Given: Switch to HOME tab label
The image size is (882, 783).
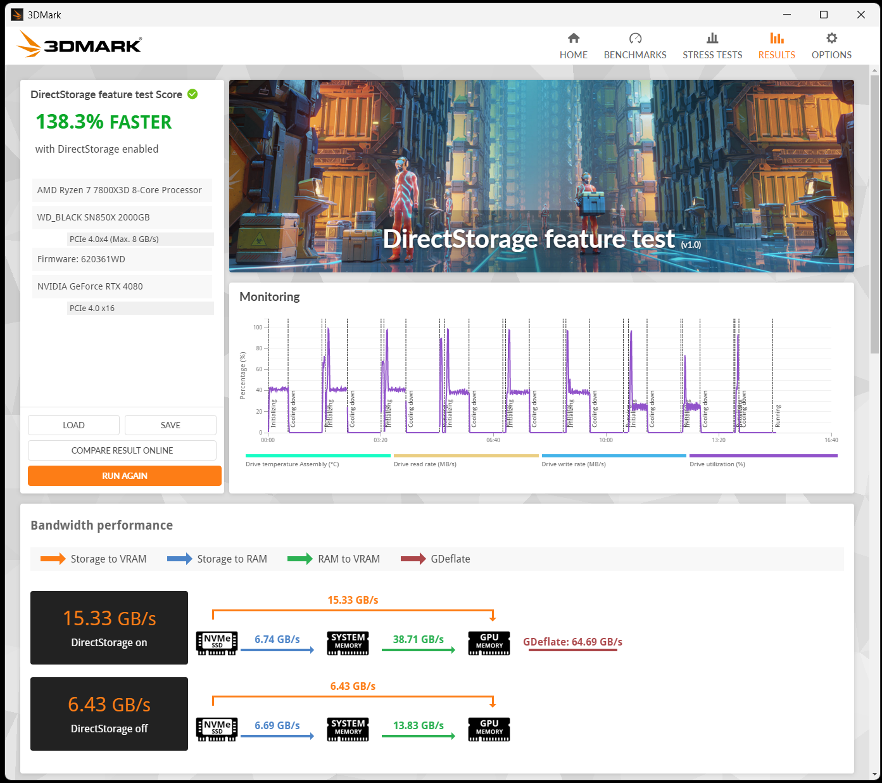Looking at the screenshot, I should click(x=574, y=55).
